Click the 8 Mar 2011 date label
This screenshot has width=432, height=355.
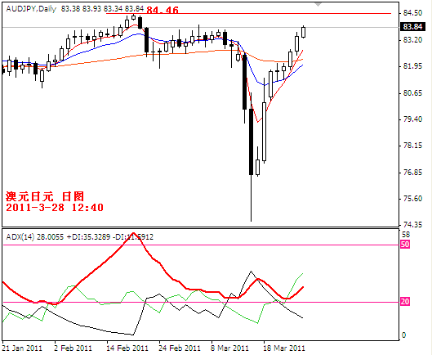(x=229, y=348)
